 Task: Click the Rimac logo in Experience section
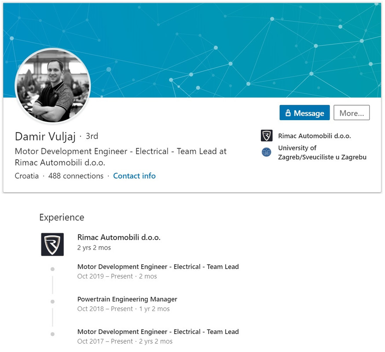click(x=52, y=244)
